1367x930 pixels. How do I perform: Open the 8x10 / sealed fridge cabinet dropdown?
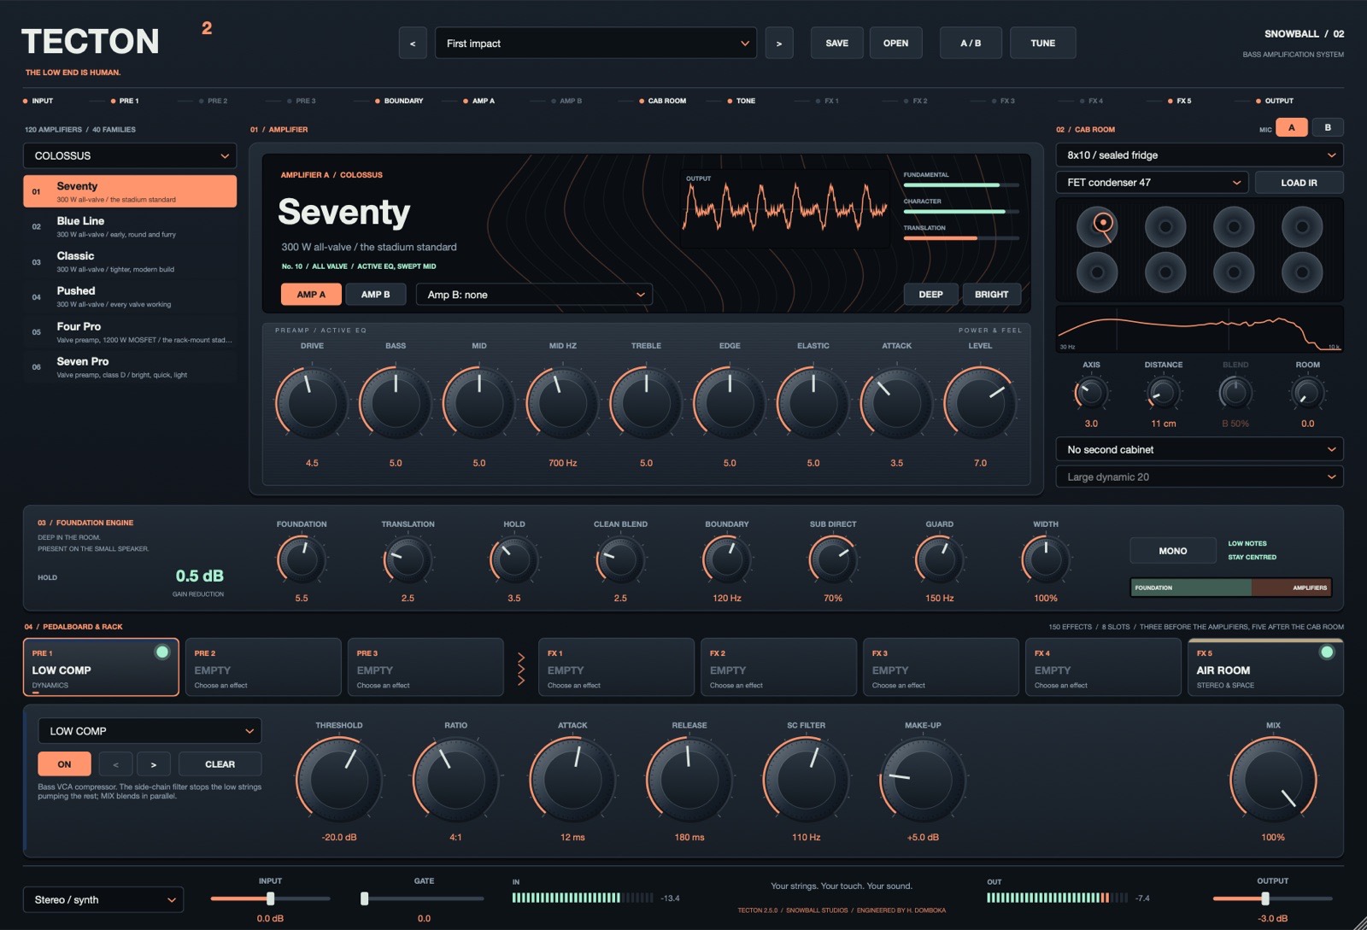1200,155
